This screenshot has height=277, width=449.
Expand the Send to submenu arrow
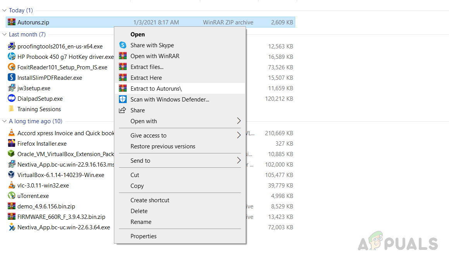pyautogui.click(x=239, y=161)
